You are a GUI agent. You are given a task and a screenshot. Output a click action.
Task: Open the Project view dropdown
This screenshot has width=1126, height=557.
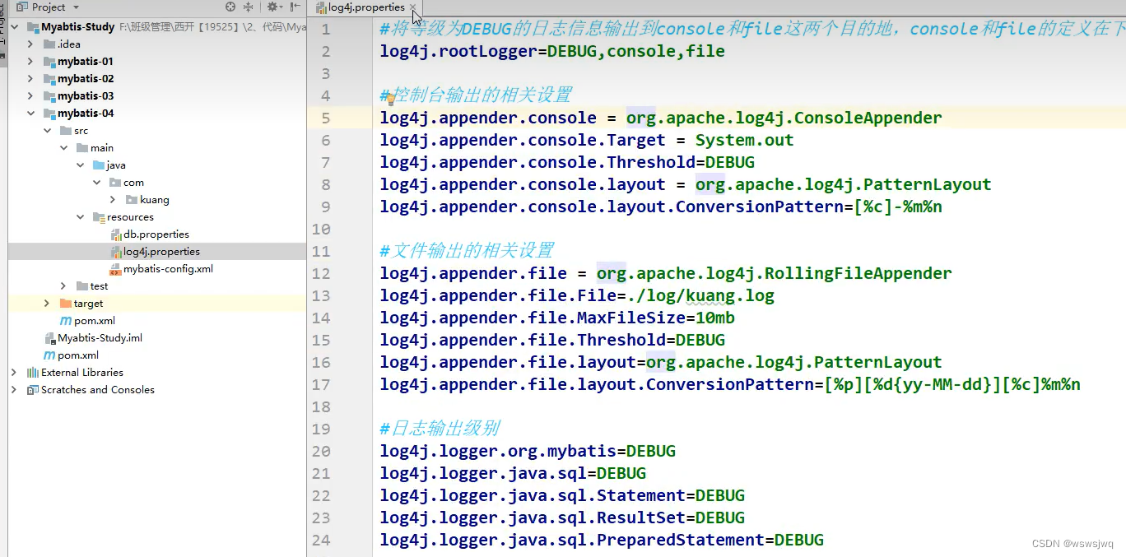[x=76, y=7]
